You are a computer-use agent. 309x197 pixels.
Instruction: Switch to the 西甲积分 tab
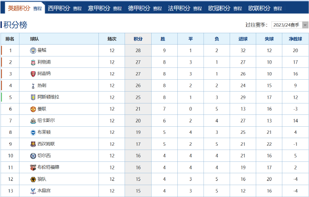point(59,8)
